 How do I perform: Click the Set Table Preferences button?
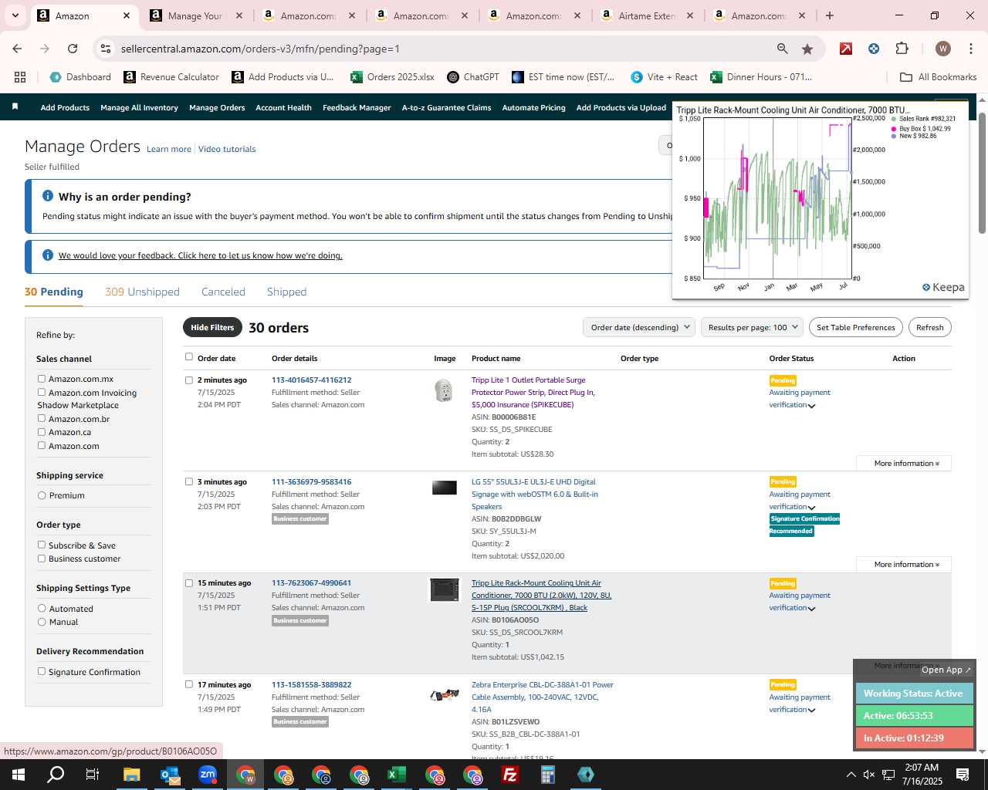[x=855, y=327]
